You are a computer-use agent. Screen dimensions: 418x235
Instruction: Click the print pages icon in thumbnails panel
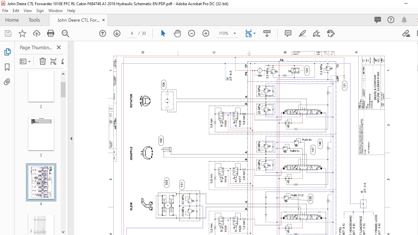pyautogui.click(x=54, y=61)
